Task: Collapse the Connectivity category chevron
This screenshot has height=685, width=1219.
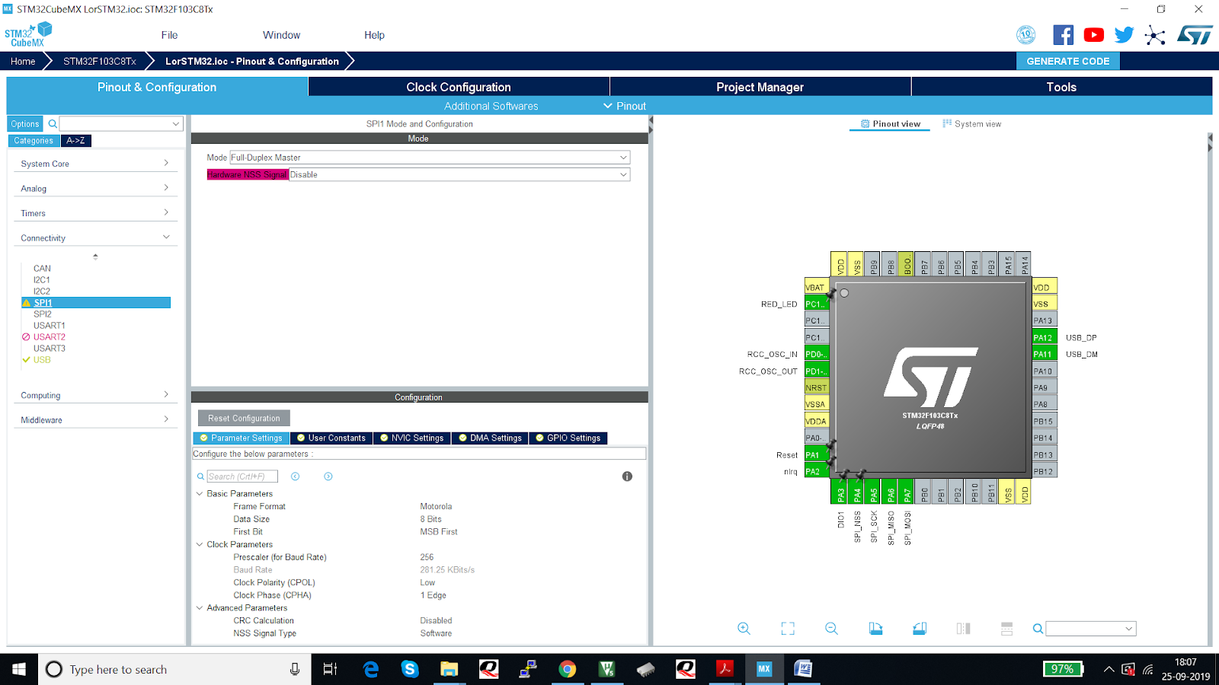Action: pos(166,237)
